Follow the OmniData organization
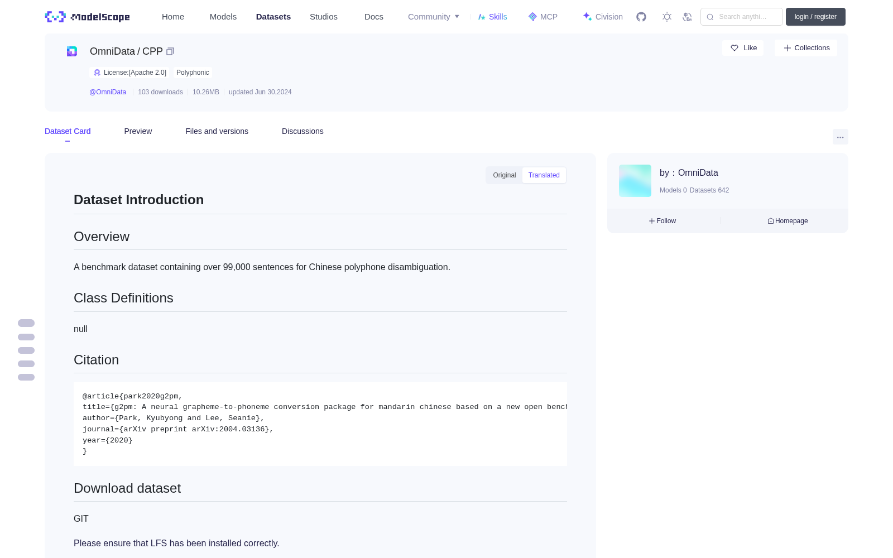The image size is (893, 558). [662, 221]
